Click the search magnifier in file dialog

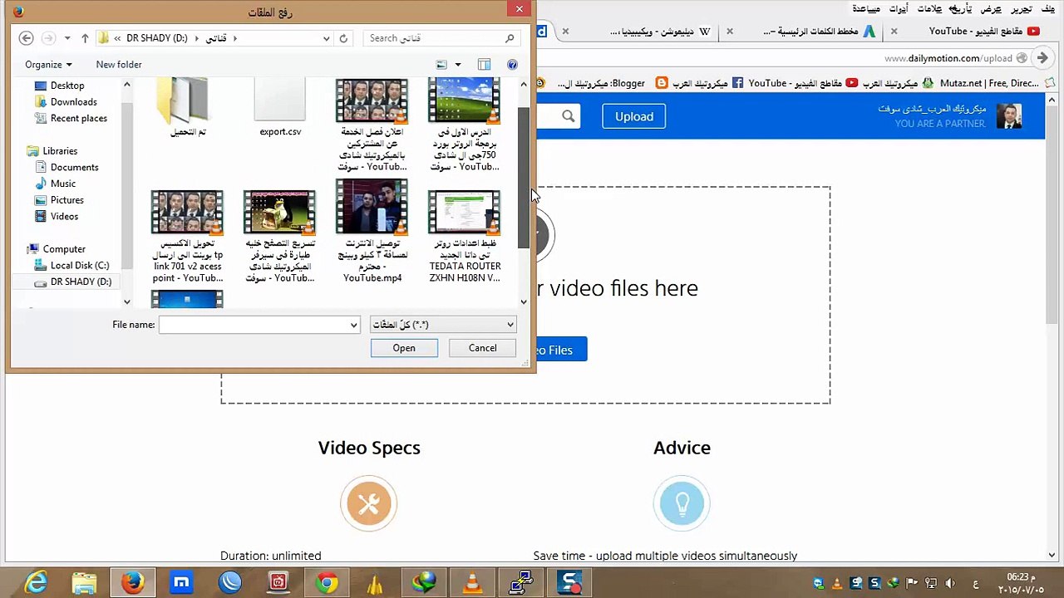click(510, 38)
